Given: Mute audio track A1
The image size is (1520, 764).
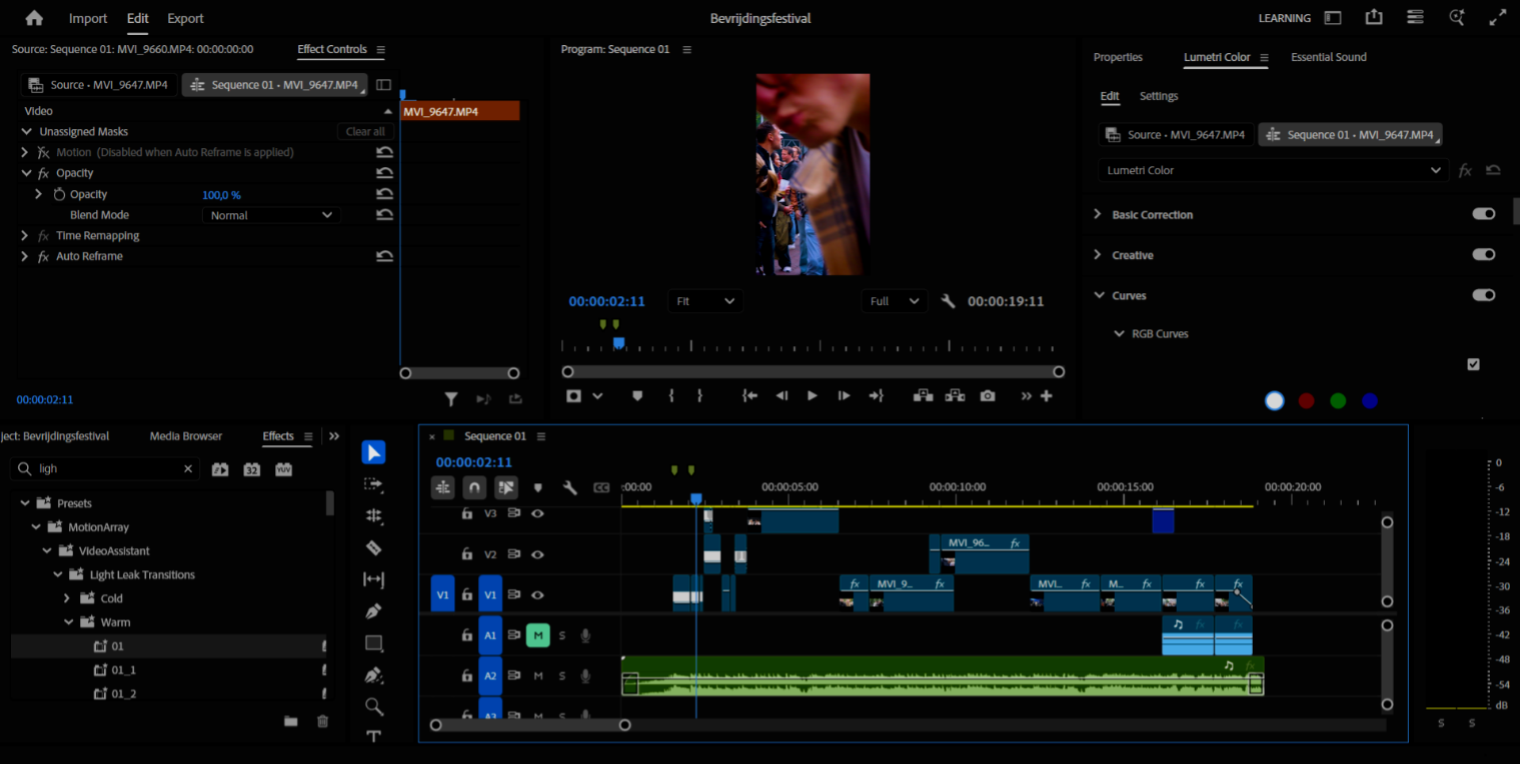Looking at the screenshot, I should click(538, 635).
